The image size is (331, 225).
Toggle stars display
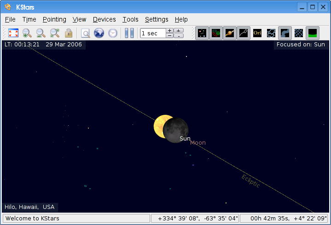[202, 33]
